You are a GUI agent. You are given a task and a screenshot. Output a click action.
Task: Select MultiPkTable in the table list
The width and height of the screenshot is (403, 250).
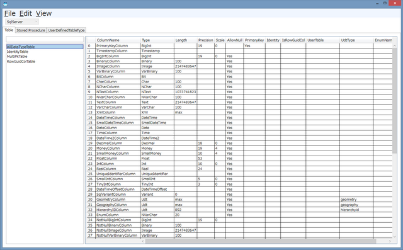tap(17, 57)
